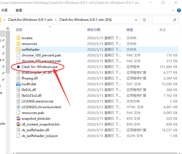Minimize the Explorer window
Image resolution: width=182 pixels, height=154 pixels.
(151, 2)
